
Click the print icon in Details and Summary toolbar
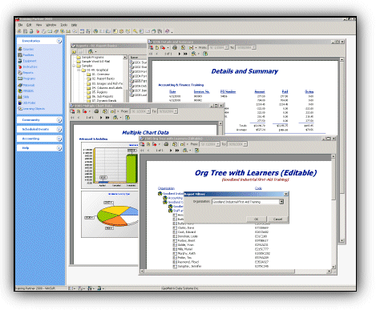(175, 47)
